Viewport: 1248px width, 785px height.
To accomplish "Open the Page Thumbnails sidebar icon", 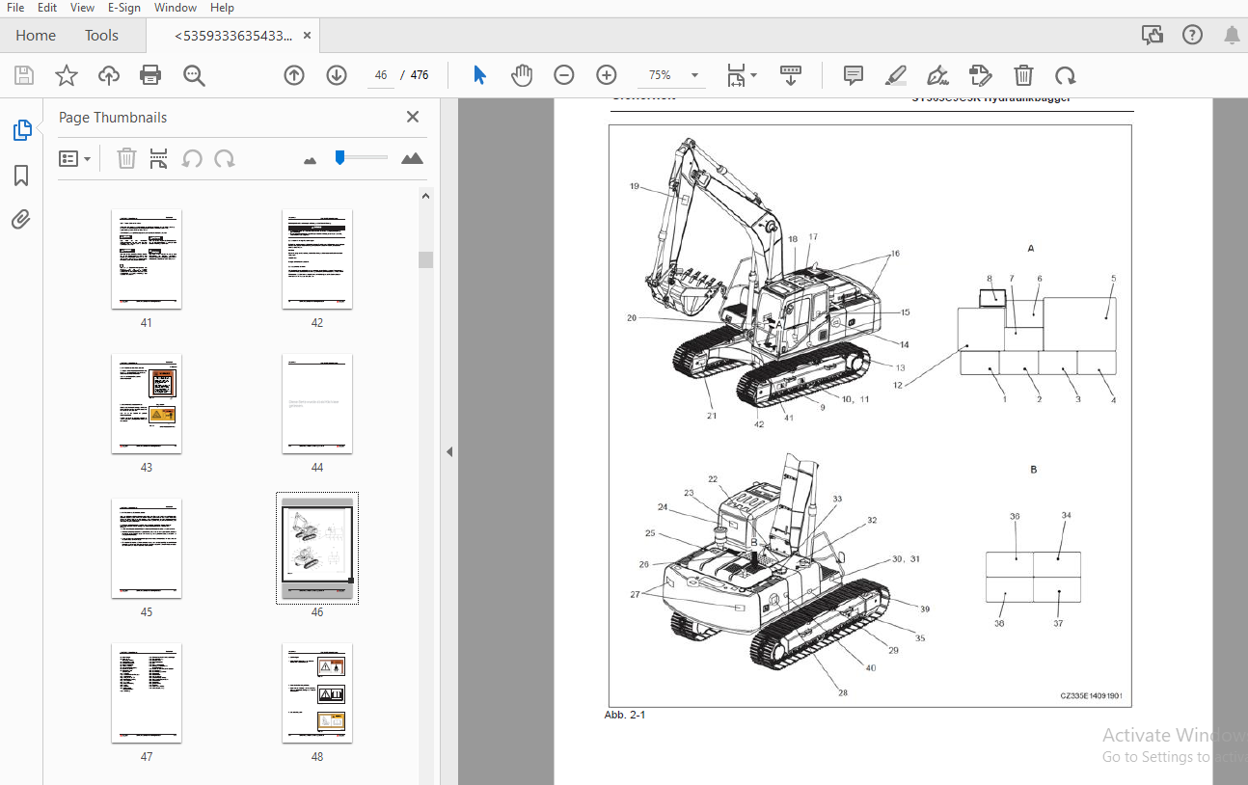I will (21, 130).
